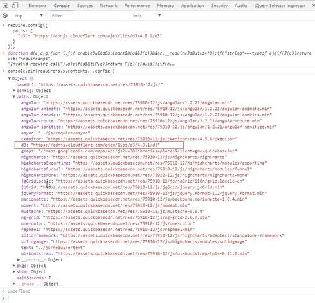The image size is (315, 303).
Task: Open the jQuery Selector Inspector tab
Action: (x=280, y=6)
